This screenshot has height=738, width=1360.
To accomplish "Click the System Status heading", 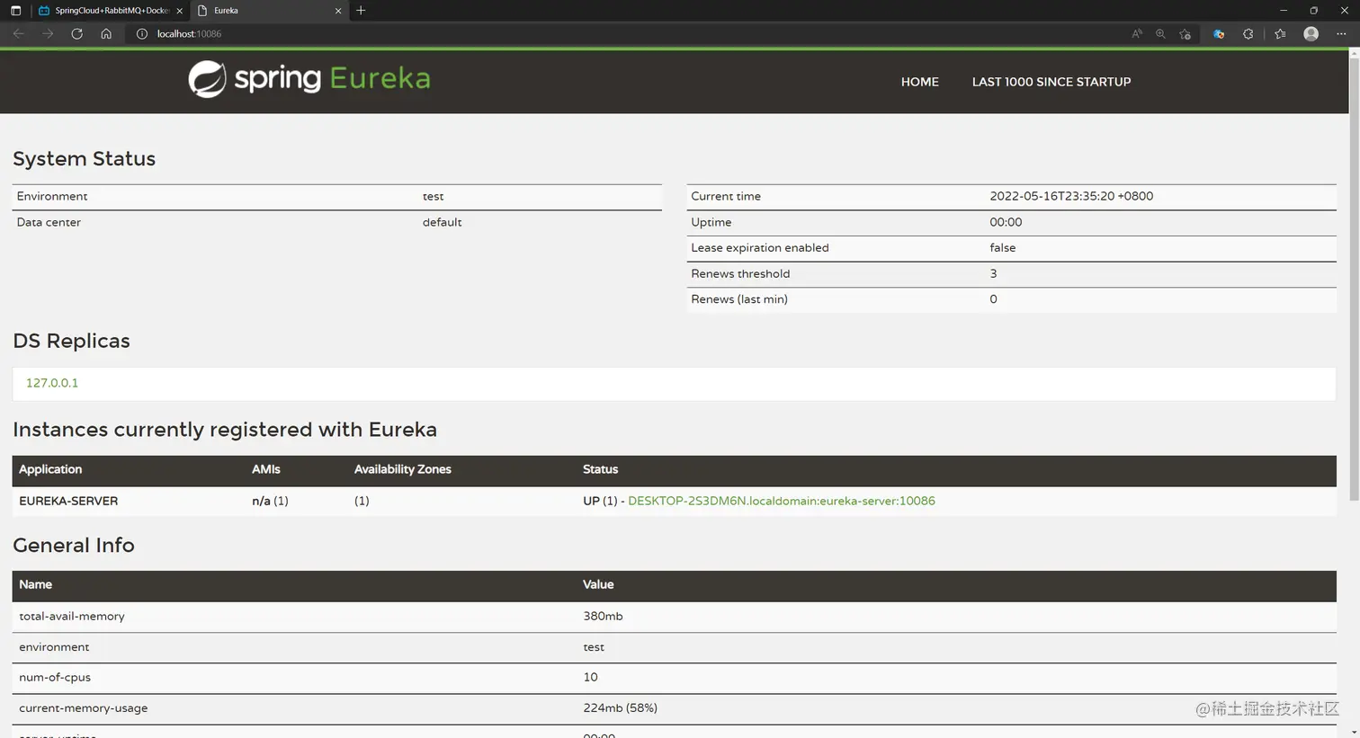I will [x=85, y=159].
